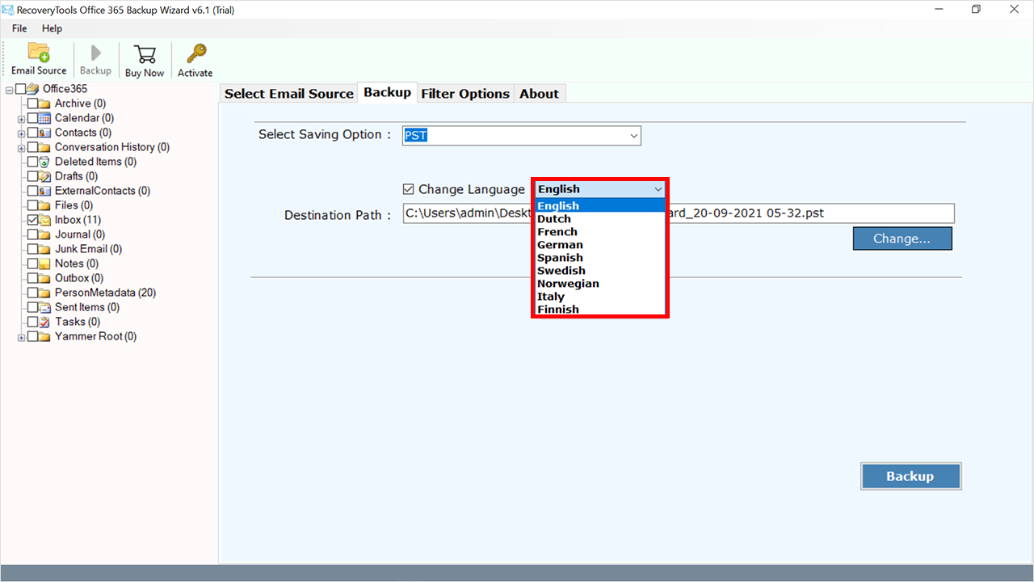
Task: Expand the Yammer Root tree node
Action: (x=22, y=336)
